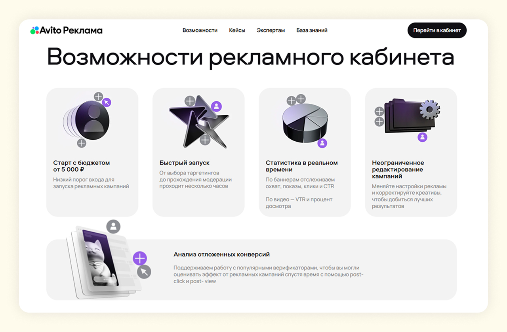Select the Анализ отложенных конверсий heading
This screenshot has width=507, height=332.
tap(222, 254)
